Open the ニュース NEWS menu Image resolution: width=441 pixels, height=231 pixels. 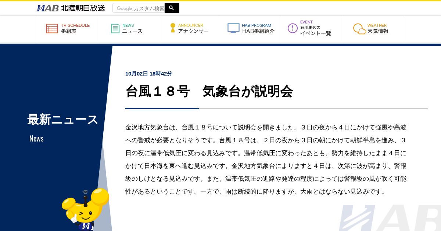click(x=129, y=29)
